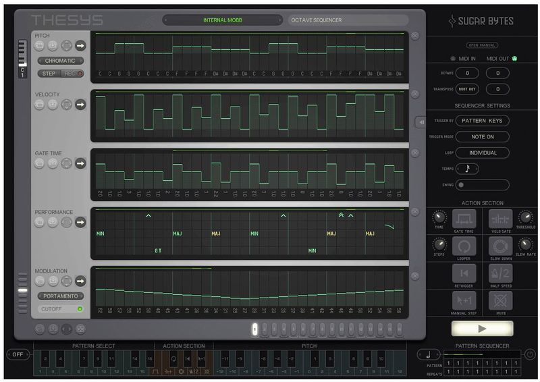The height and width of the screenshot is (382, 540).
Task: Click the Threshold knob
Action: 526,217
